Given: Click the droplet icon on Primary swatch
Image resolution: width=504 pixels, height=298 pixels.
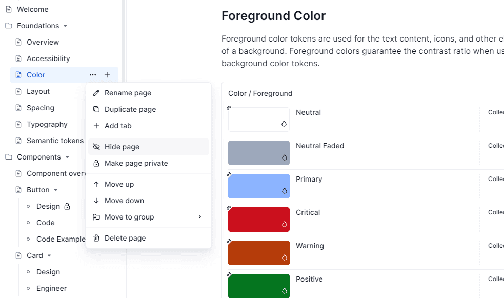Looking at the screenshot, I should 285,191.
